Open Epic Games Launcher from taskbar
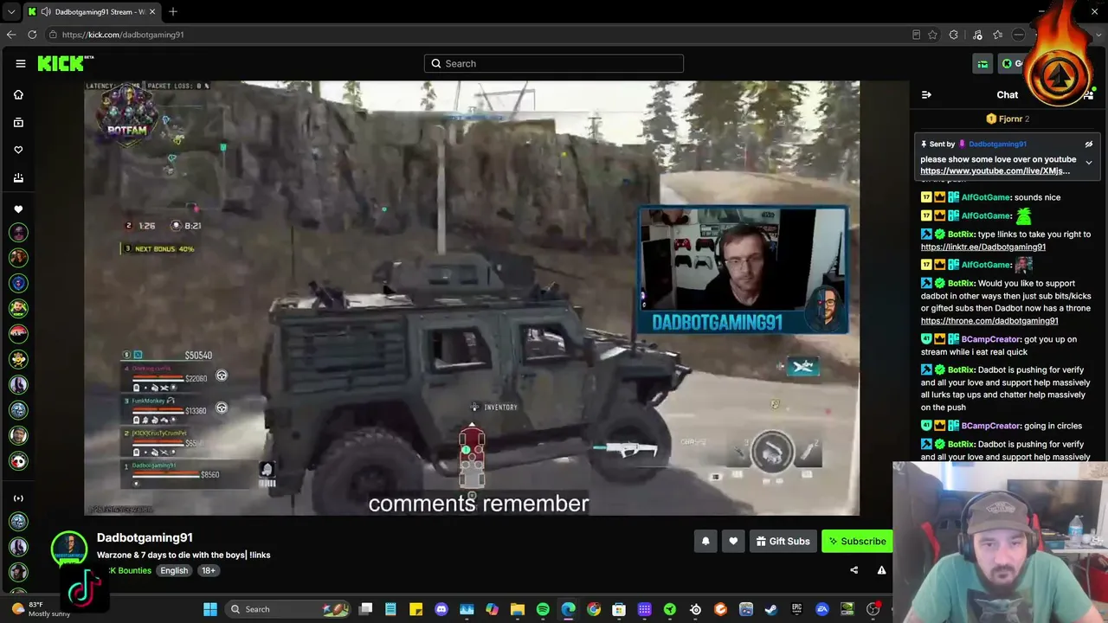 (x=796, y=609)
